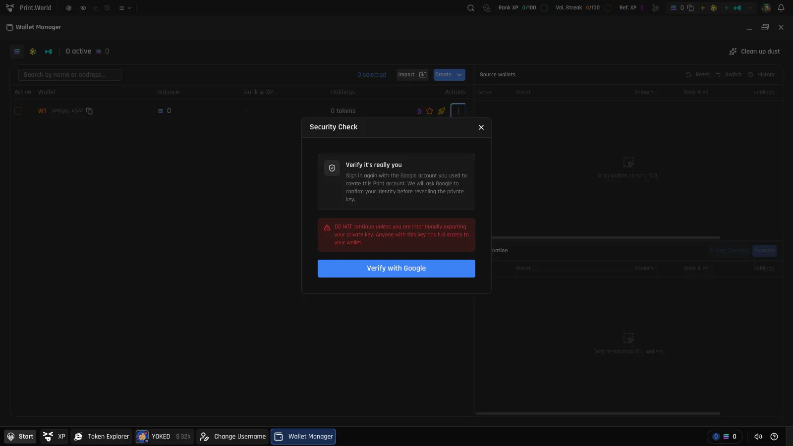Click the destination wallets horizontal scrollbar

[597, 414]
